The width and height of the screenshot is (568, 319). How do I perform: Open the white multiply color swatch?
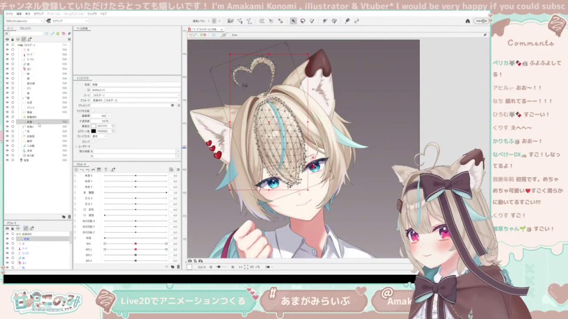pos(93,126)
